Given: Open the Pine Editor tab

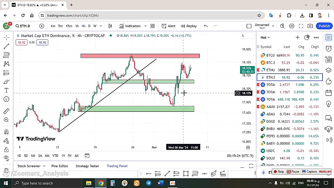Looking at the screenshot, I should [60, 166].
